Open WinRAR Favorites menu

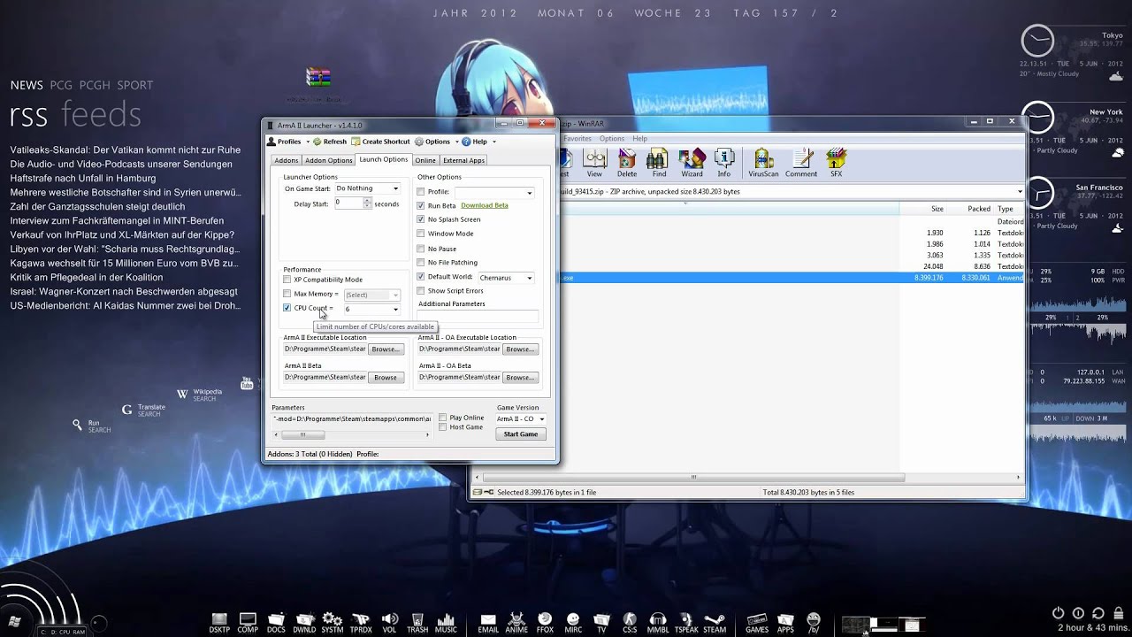(x=577, y=138)
